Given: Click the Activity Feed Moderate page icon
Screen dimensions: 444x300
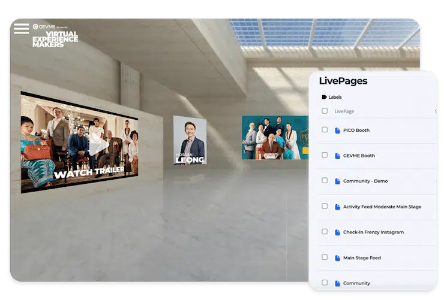Looking at the screenshot, I should [337, 207].
